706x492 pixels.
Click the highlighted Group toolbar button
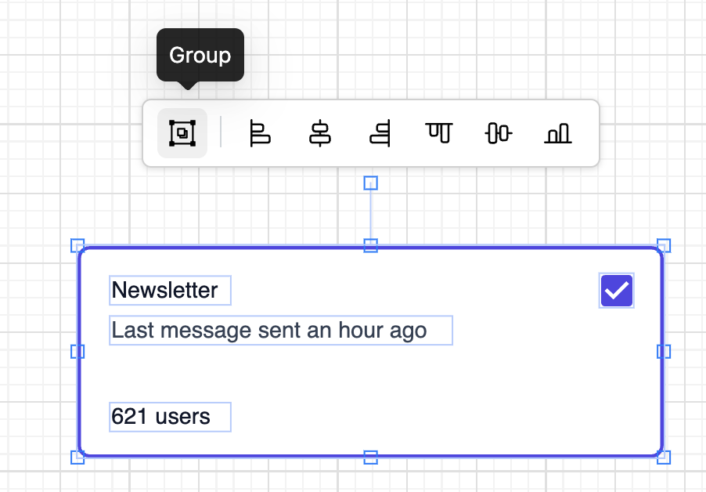click(182, 133)
